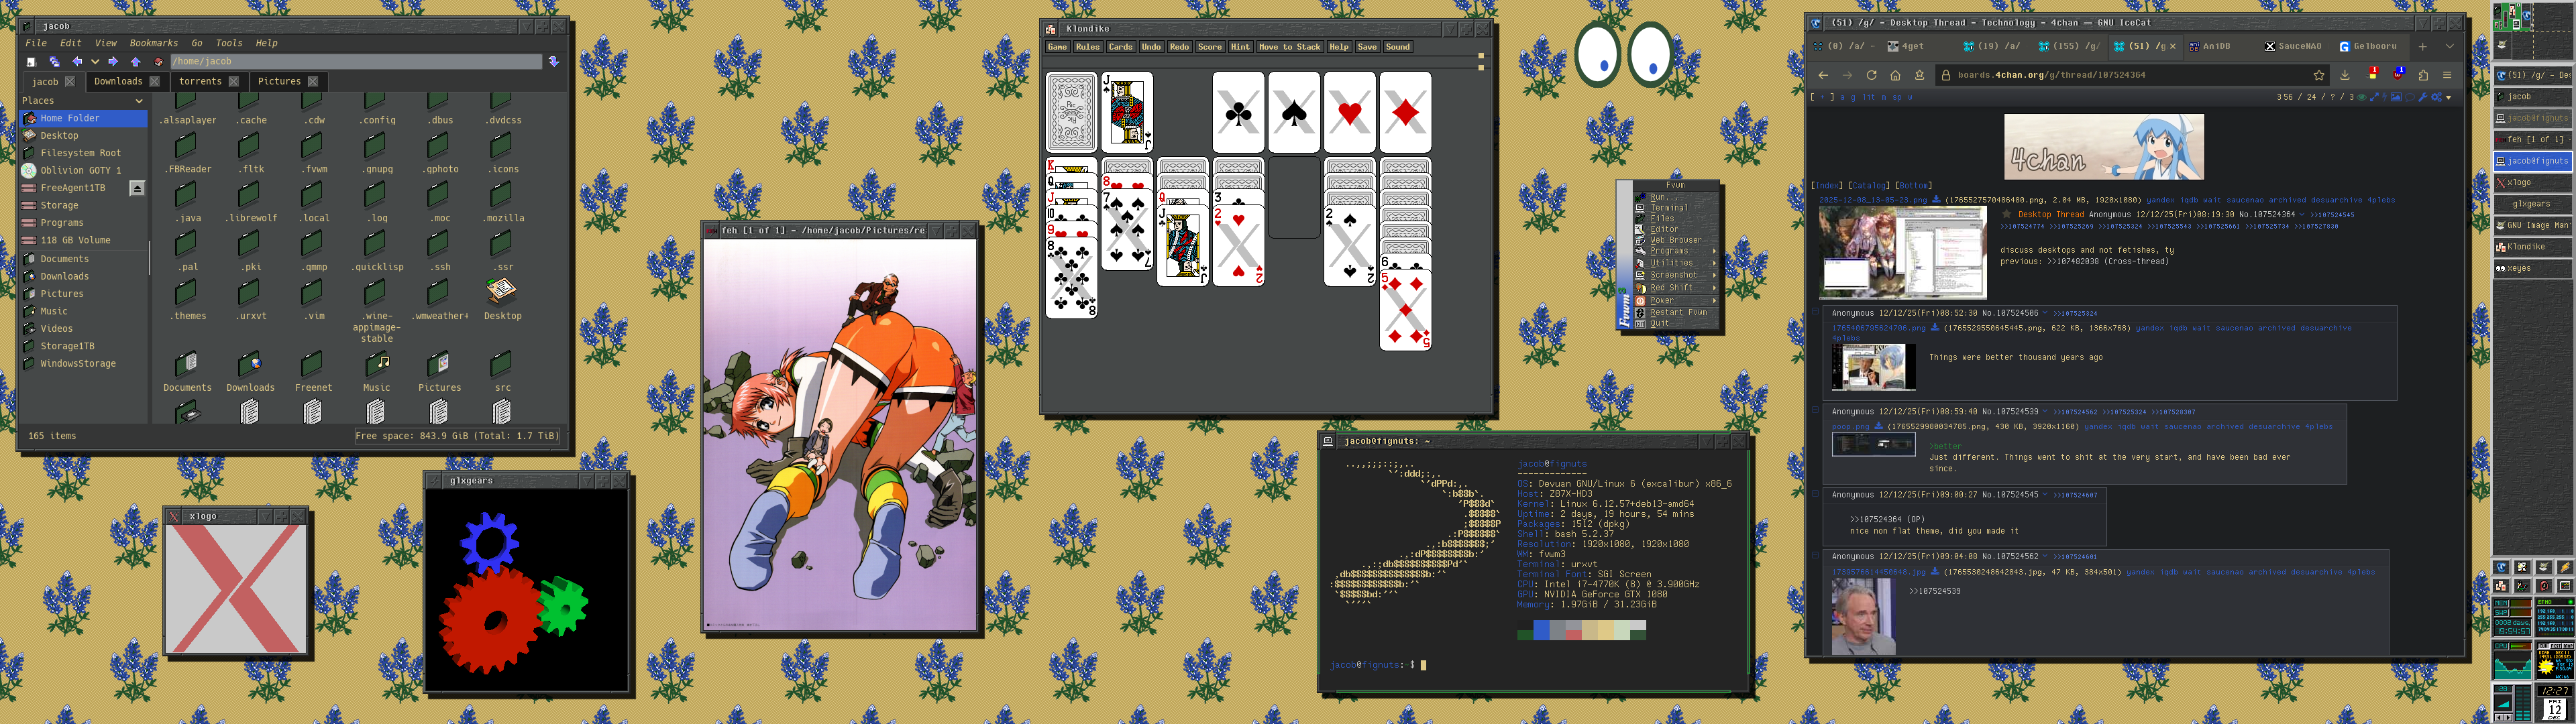
Task: Open 4chan X settings wrench icon
Action: point(2422,97)
